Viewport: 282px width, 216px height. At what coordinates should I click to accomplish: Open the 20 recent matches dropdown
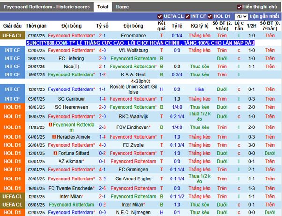[241, 16]
